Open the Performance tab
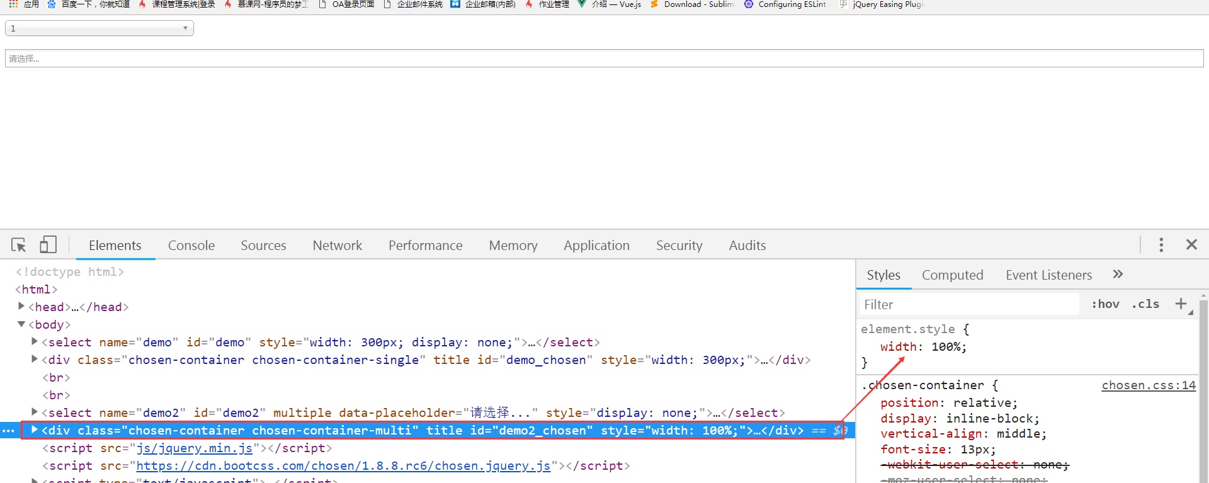1209x483 pixels. [426, 246]
